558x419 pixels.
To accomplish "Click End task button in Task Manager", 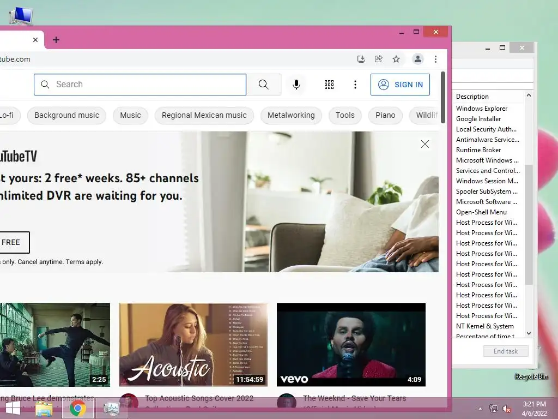I will pyautogui.click(x=506, y=351).
